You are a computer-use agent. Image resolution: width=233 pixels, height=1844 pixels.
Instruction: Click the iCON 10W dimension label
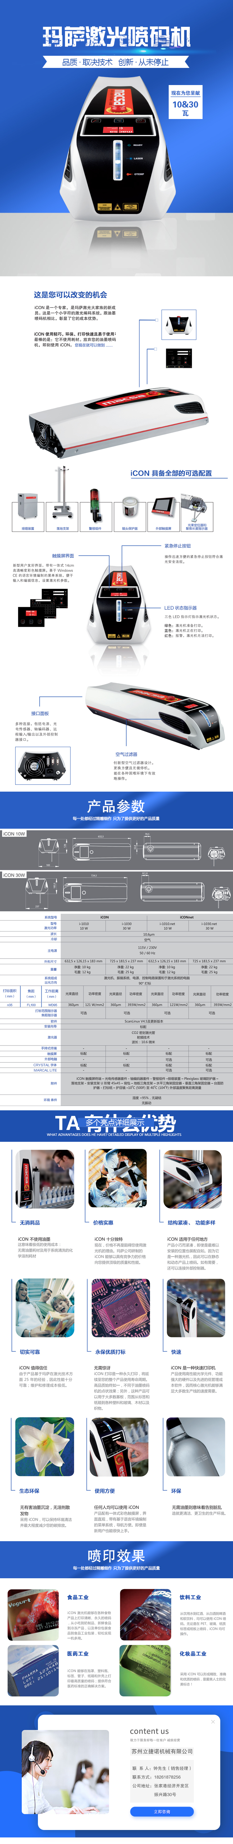point(14,833)
